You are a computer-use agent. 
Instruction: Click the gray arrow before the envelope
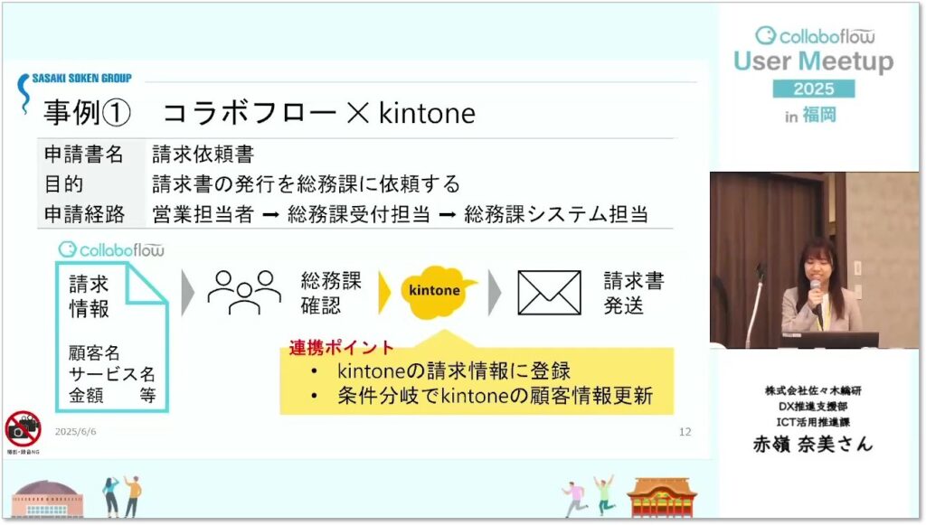pos(495,293)
